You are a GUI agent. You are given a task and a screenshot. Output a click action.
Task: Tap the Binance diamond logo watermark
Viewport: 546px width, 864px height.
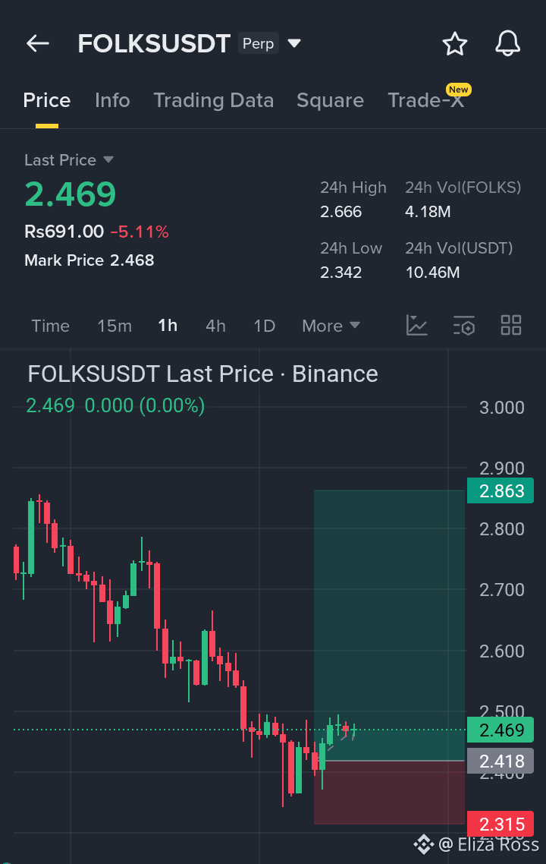pos(422,844)
